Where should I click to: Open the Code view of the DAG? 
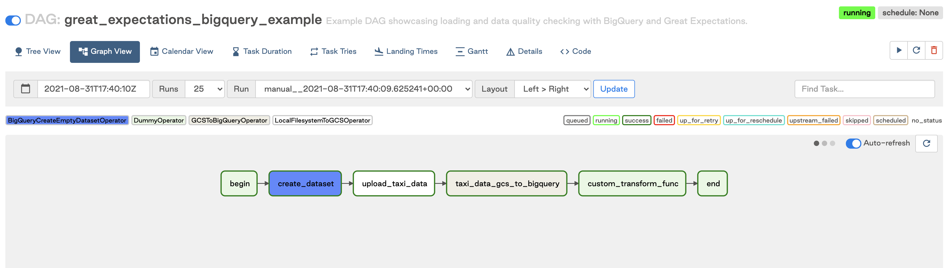tap(575, 51)
